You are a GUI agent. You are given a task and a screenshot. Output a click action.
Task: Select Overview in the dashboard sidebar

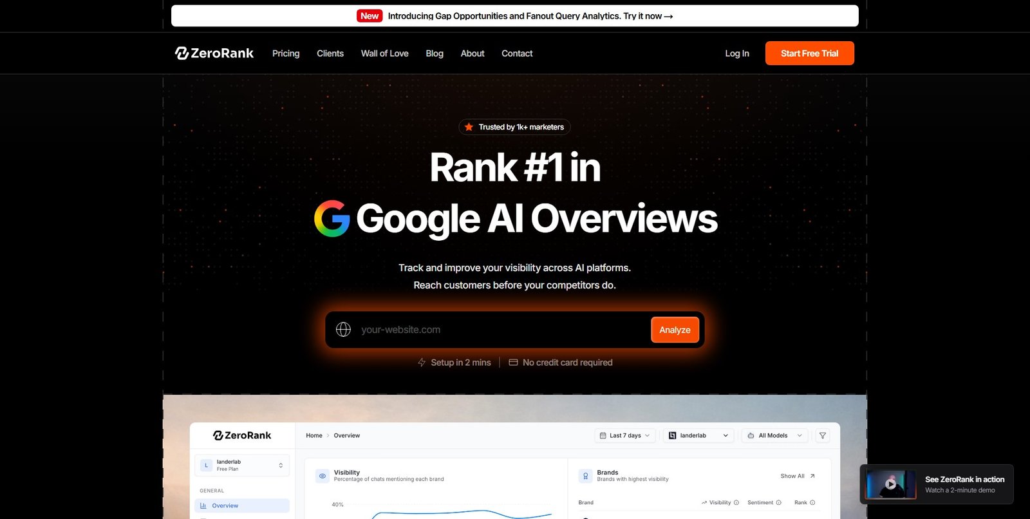(x=242, y=505)
